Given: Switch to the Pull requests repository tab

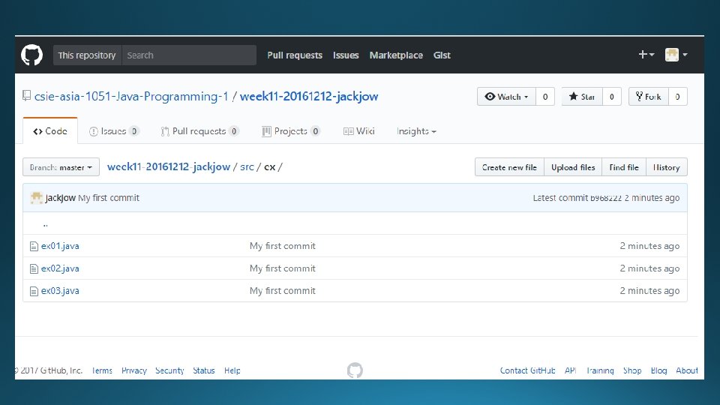Looking at the screenshot, I should point(199,131).
